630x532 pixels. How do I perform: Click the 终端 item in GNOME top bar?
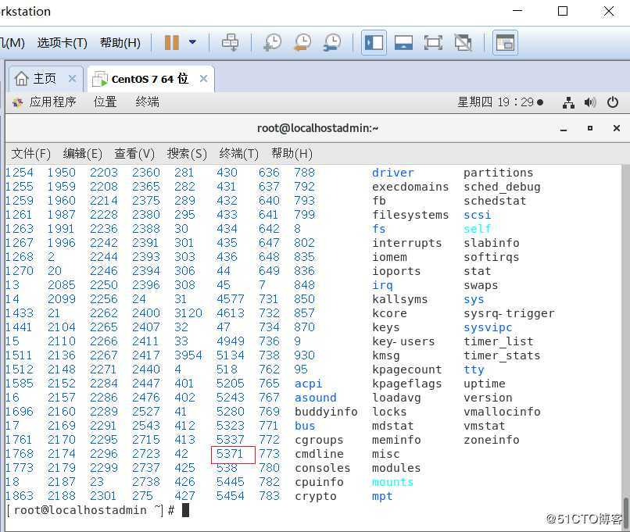(148, 102)
